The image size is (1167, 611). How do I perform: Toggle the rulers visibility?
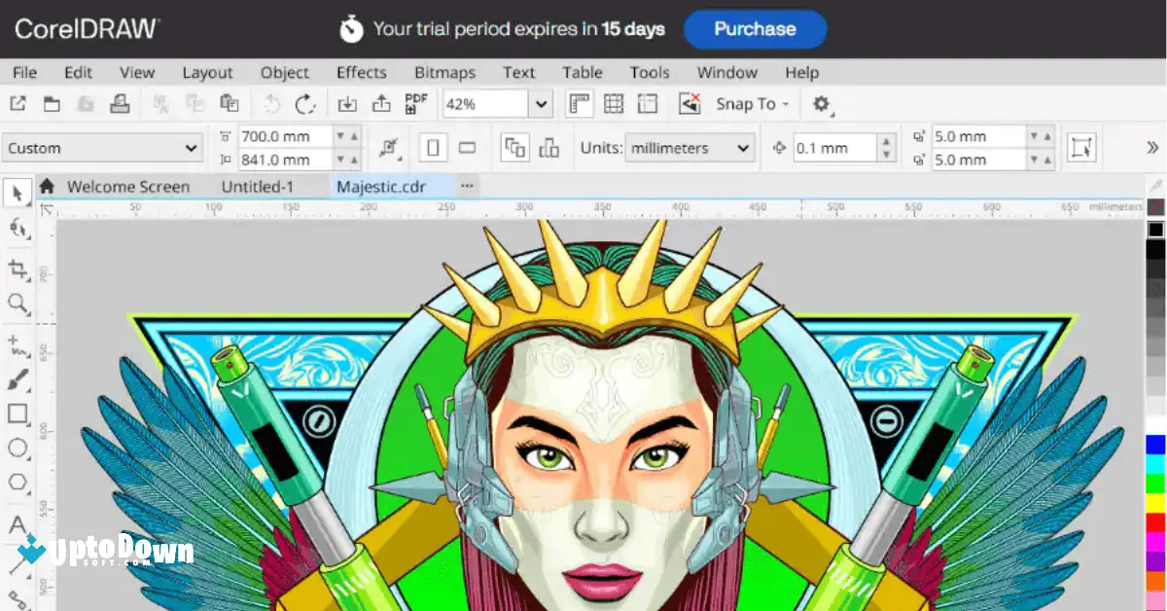[x=580, y=103]
